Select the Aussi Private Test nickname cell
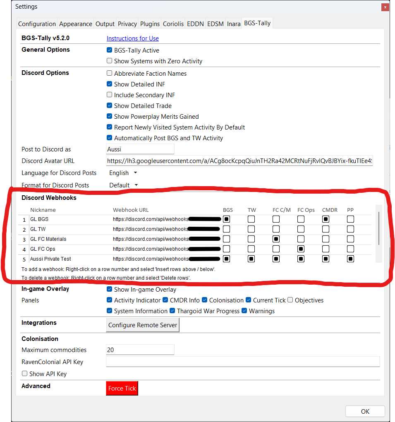 point(70,259)
